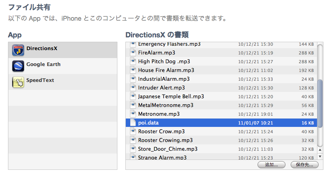Click the 追加... button
Viewport: 333px width, 179px height.
pos(272,165)
